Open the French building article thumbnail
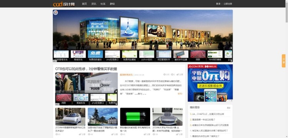Screen dimensions: 288x138 tap(103, 117)
